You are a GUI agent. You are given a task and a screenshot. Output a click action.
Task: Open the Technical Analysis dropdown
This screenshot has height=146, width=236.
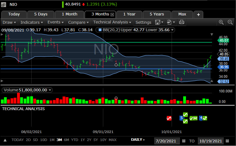pos(112,22)
